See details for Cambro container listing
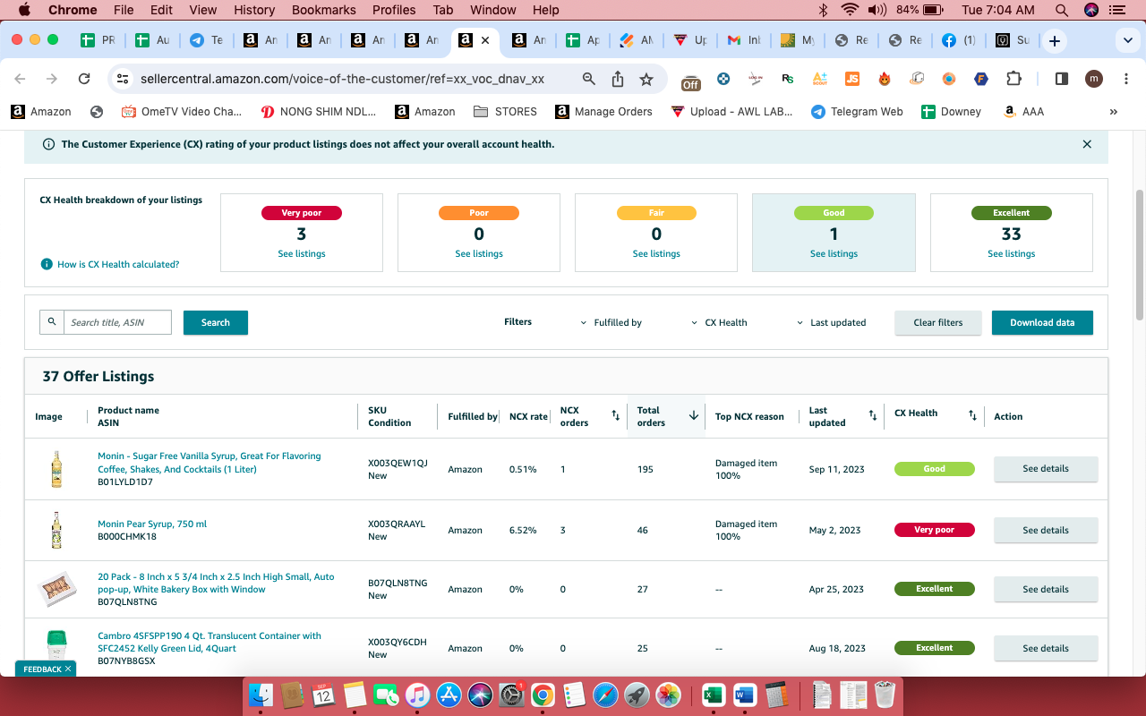Image resolution: width=1146 pixels, height=716 pixels. click(1046, 648)
